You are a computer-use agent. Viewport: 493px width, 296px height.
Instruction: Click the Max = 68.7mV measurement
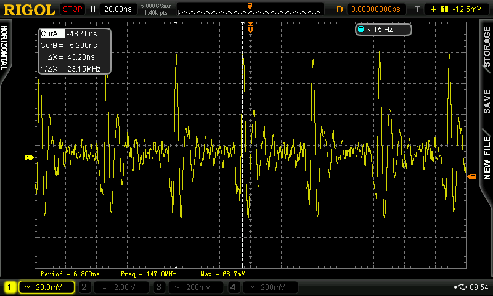point(222,274)
